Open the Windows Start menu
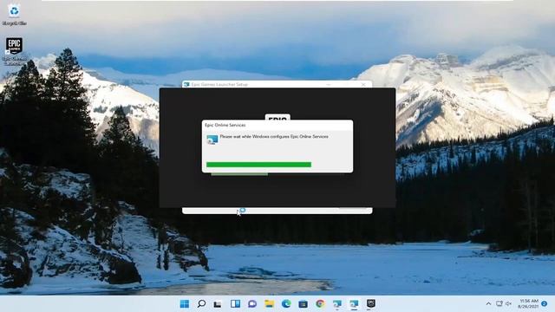Screen dimensions: 555x312 [x=185, y=303]
